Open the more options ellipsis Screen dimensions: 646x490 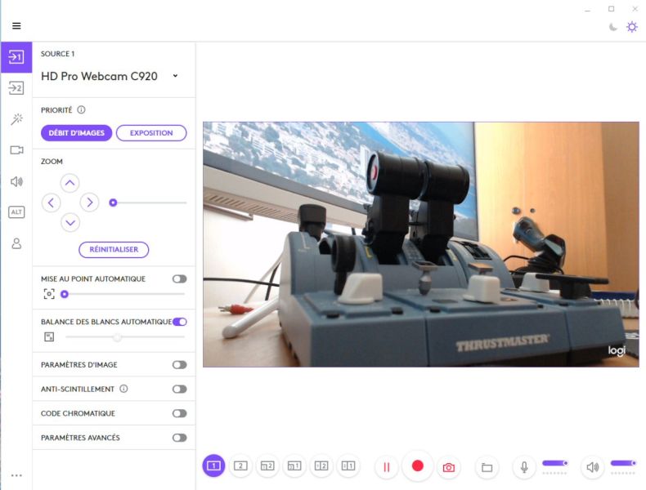click(x=16, y=475)
